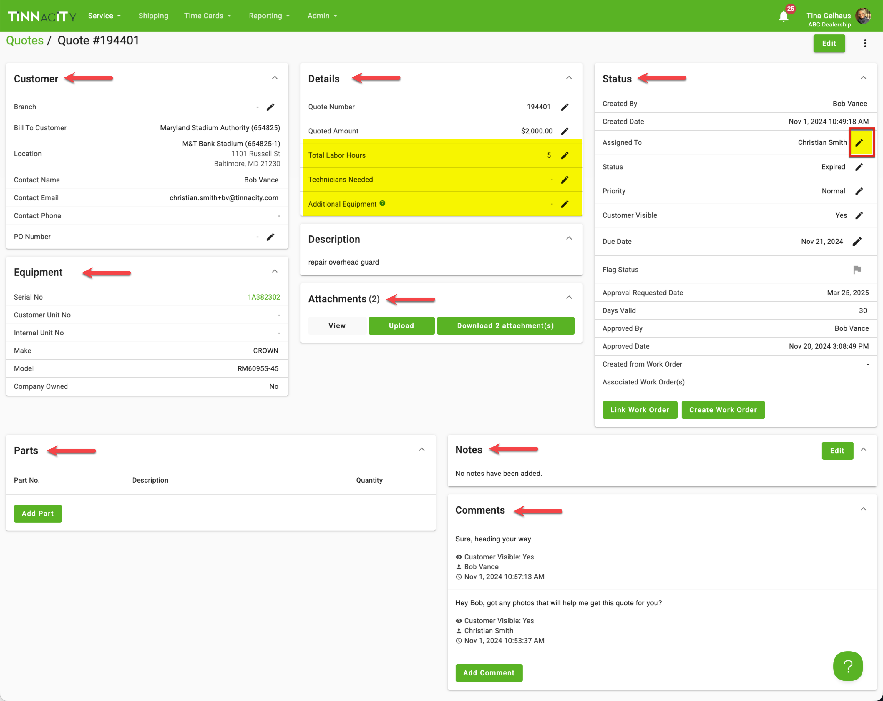Open the three-dot more options menu

(865, 43)
